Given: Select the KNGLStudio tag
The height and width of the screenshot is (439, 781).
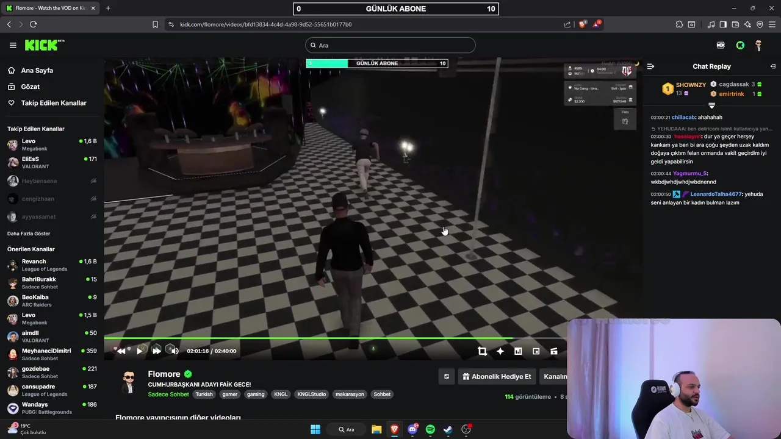Looking at the screenshot, I should click(311, 394).
